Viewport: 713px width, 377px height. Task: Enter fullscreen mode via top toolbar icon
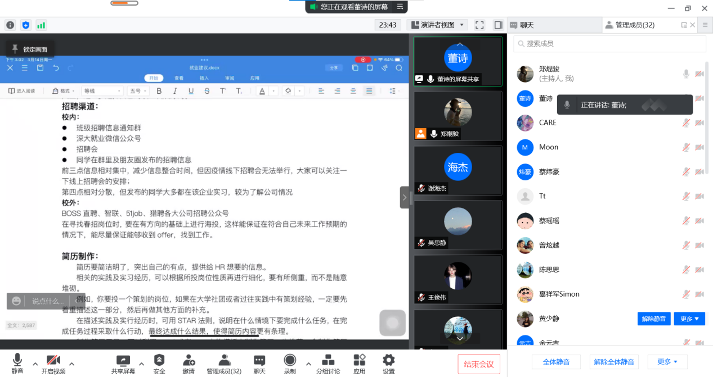click(479, 25)
